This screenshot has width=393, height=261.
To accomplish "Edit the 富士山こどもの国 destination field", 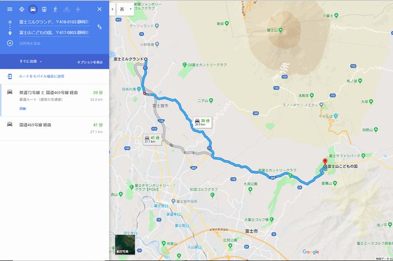I will [x=54, y=33].
